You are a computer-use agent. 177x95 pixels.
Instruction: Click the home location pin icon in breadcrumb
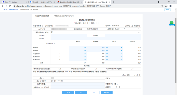coord(3,10)
